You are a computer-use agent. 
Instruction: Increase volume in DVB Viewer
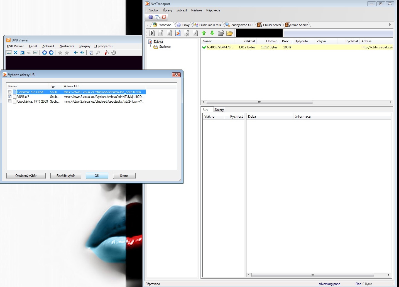click(x=82, y=53)
